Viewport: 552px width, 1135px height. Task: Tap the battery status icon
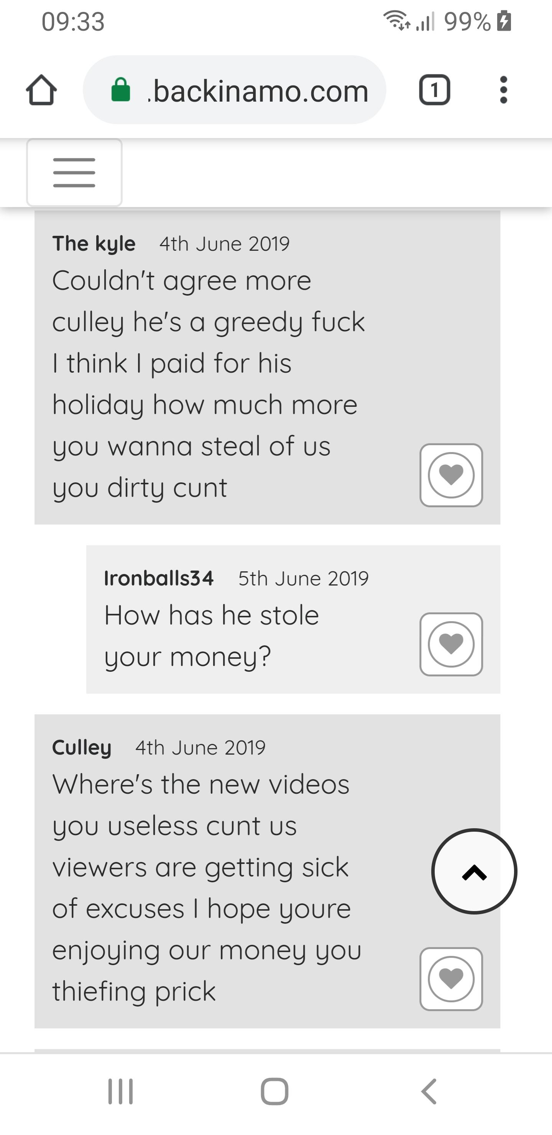504,21
